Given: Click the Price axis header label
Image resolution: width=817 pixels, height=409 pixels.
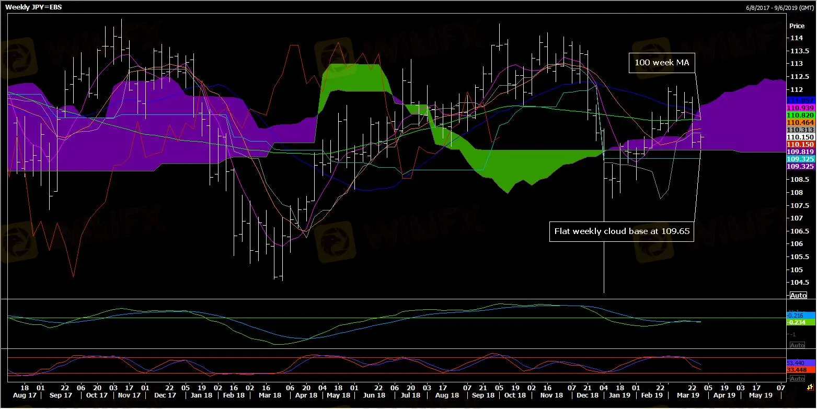Looking at the screenshot, I should (797, 26).
